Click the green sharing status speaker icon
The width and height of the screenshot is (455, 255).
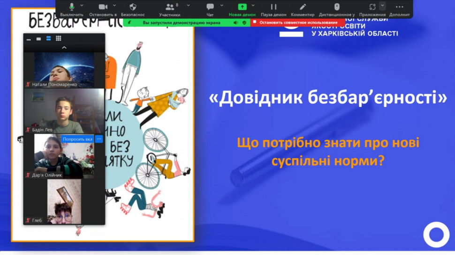[x=235, y=22]
